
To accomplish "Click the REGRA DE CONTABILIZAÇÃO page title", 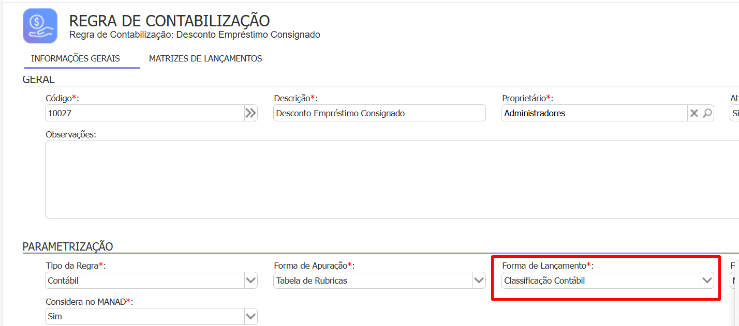I will coord(169,21).
